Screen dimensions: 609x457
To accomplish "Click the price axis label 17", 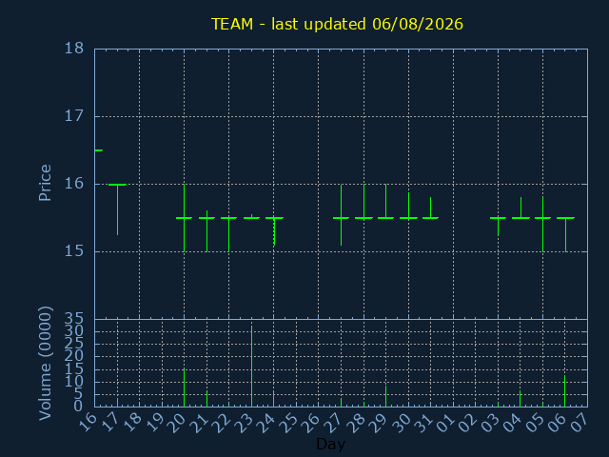I will (x=74, y=116).
